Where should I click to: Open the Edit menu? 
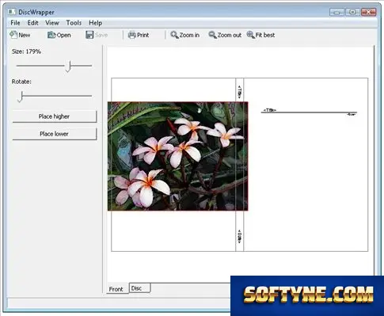pos(33,23)
